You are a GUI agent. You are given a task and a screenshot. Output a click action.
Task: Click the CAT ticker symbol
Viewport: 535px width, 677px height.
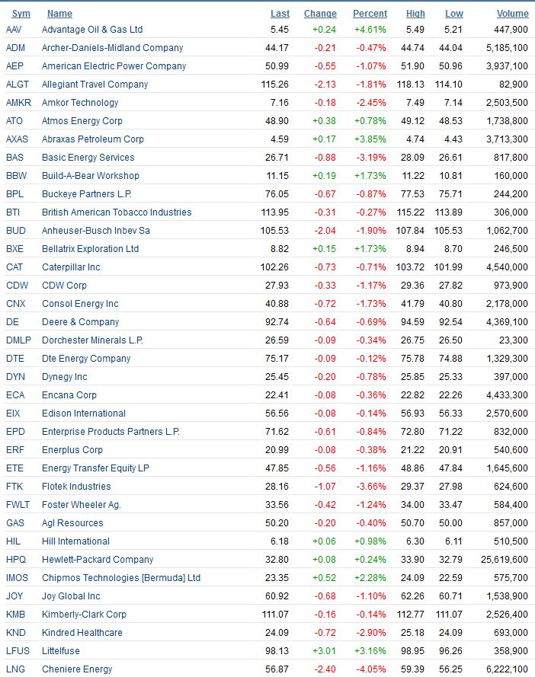(14, 267)
